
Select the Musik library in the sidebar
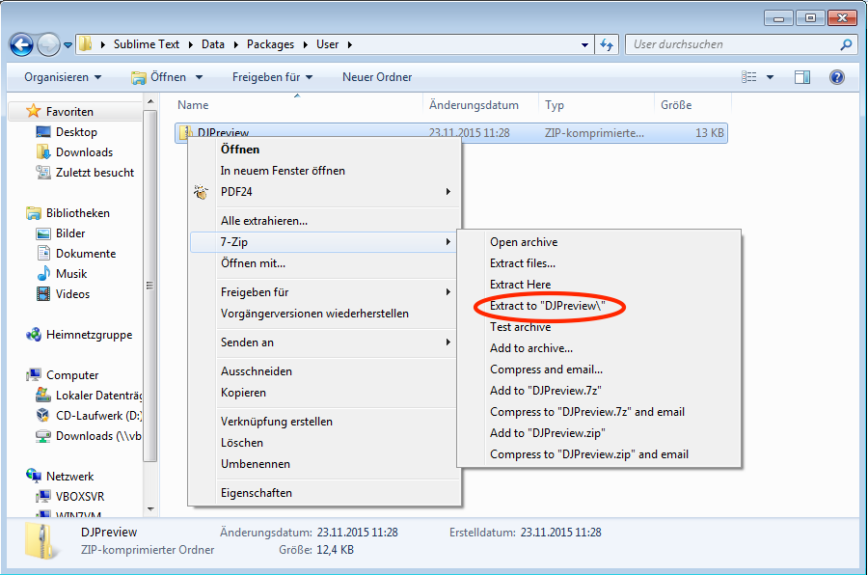click(70, 273)
